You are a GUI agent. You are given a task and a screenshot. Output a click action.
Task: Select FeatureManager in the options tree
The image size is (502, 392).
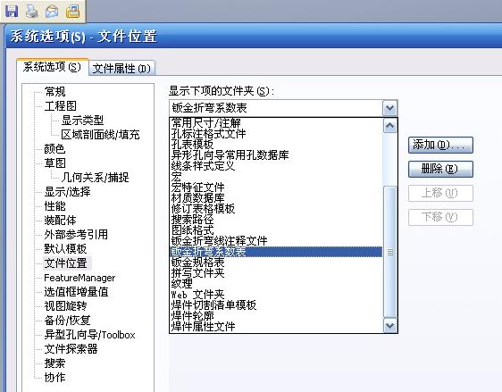coord(79,278)
